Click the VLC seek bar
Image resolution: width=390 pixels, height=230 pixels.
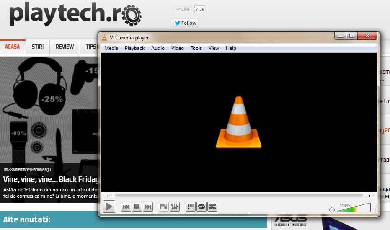click(x=239, y=196)
